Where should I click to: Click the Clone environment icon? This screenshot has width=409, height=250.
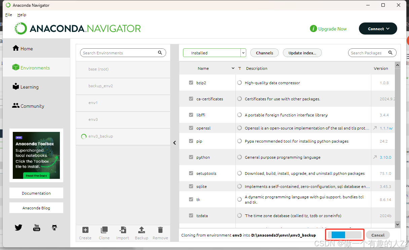click(104, 230)
